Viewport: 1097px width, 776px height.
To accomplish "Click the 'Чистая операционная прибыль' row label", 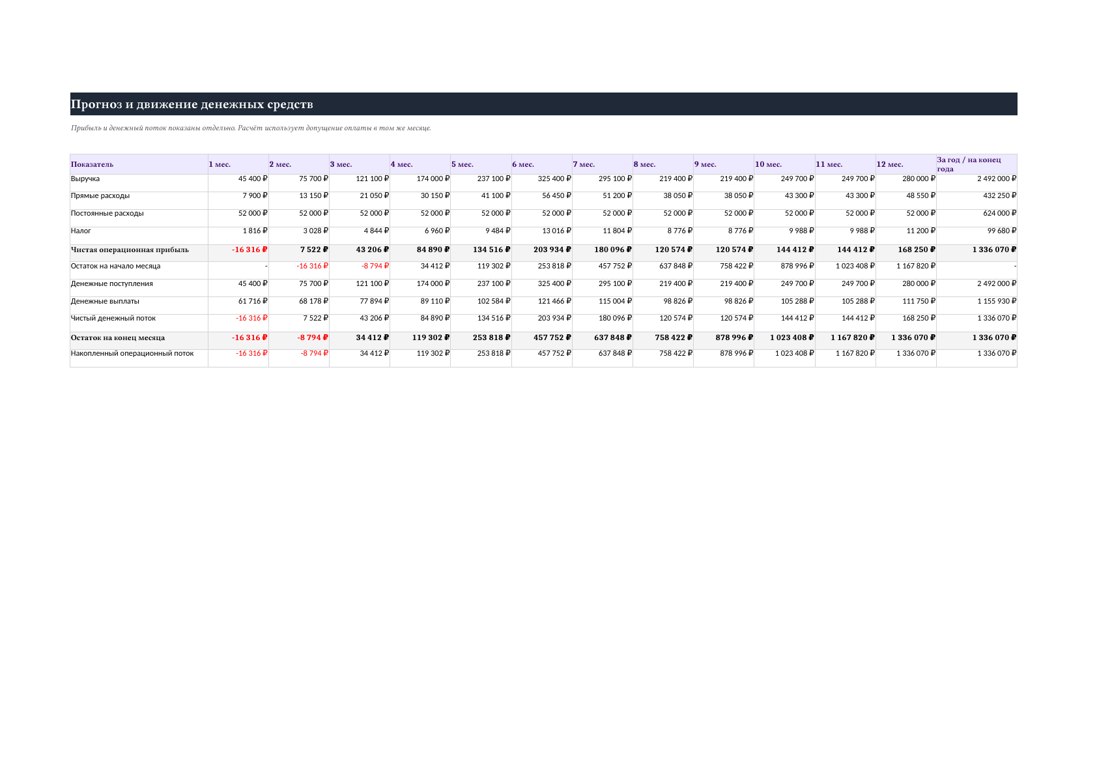I will 130,250.
